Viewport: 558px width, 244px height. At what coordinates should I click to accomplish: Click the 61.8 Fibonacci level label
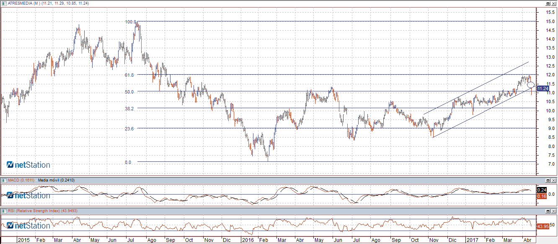pos(129,75)
